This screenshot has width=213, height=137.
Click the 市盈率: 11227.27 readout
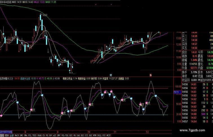click(110, 78)
